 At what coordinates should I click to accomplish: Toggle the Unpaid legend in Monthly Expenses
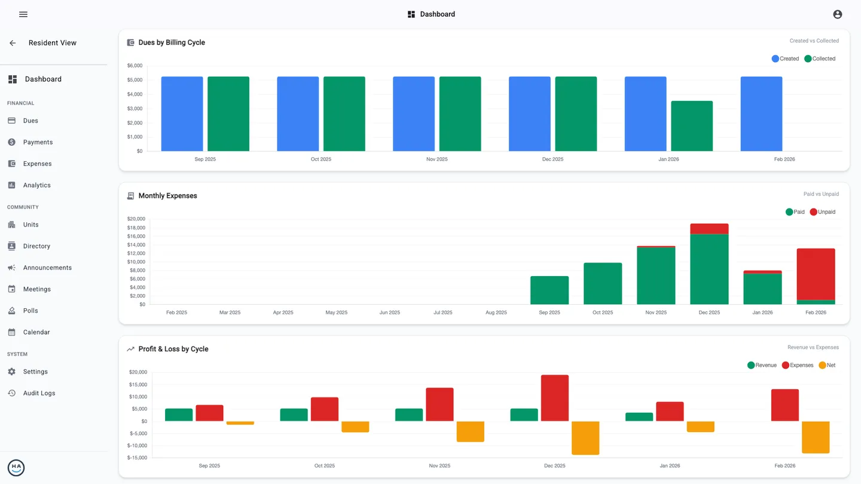[823, 212]
